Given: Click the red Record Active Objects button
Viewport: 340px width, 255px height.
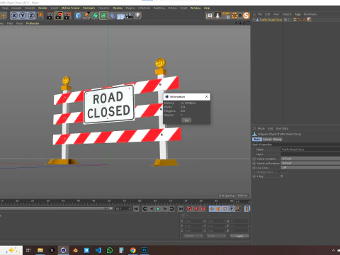Looking at the screenshot, I should click(189, 209).
